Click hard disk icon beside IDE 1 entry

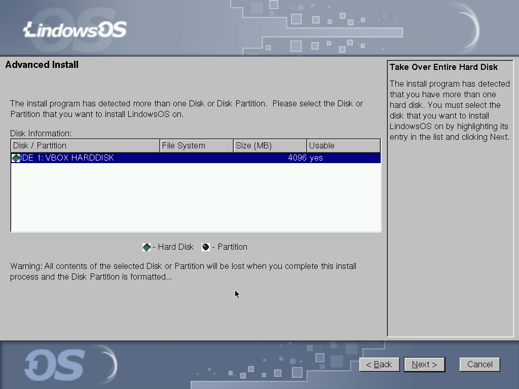[x=16, y=158]
